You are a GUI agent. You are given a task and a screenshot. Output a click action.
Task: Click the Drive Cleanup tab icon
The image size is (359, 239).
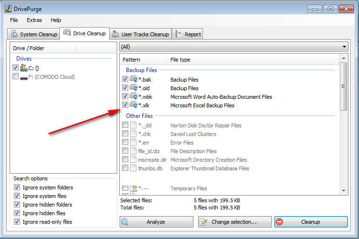(x=67, y=32)
